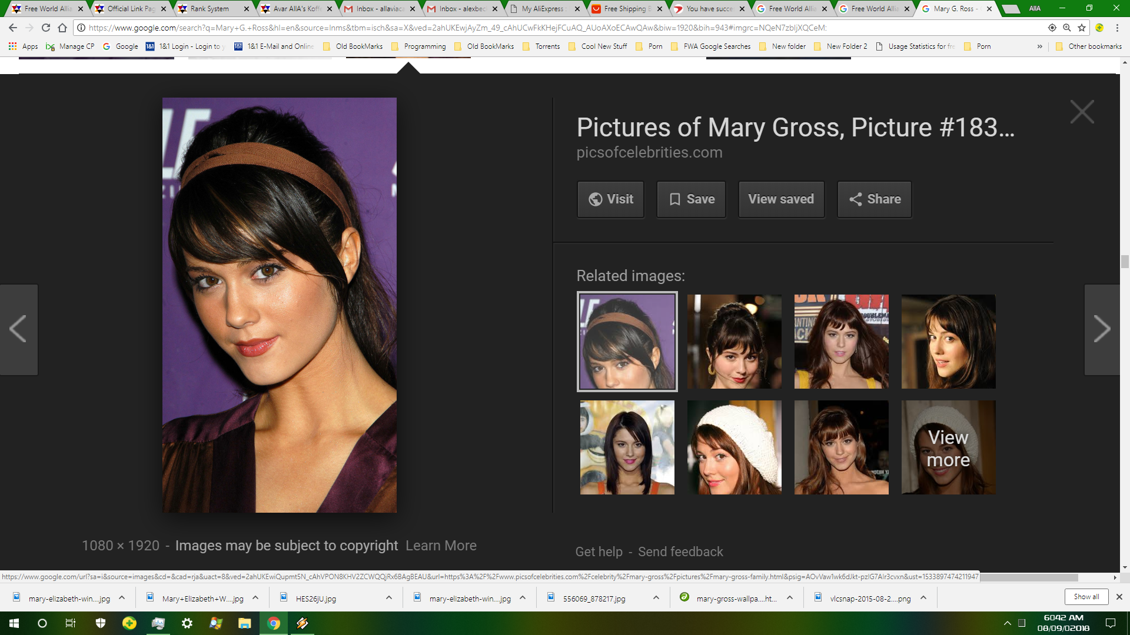Screen dimensions: 1130x635
Task: Open dropdown for 556069_878217.jpg download
Action: (656, 598)
